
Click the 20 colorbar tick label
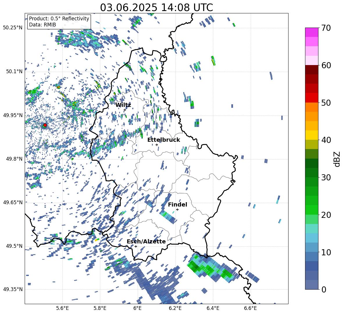(326, 215)
